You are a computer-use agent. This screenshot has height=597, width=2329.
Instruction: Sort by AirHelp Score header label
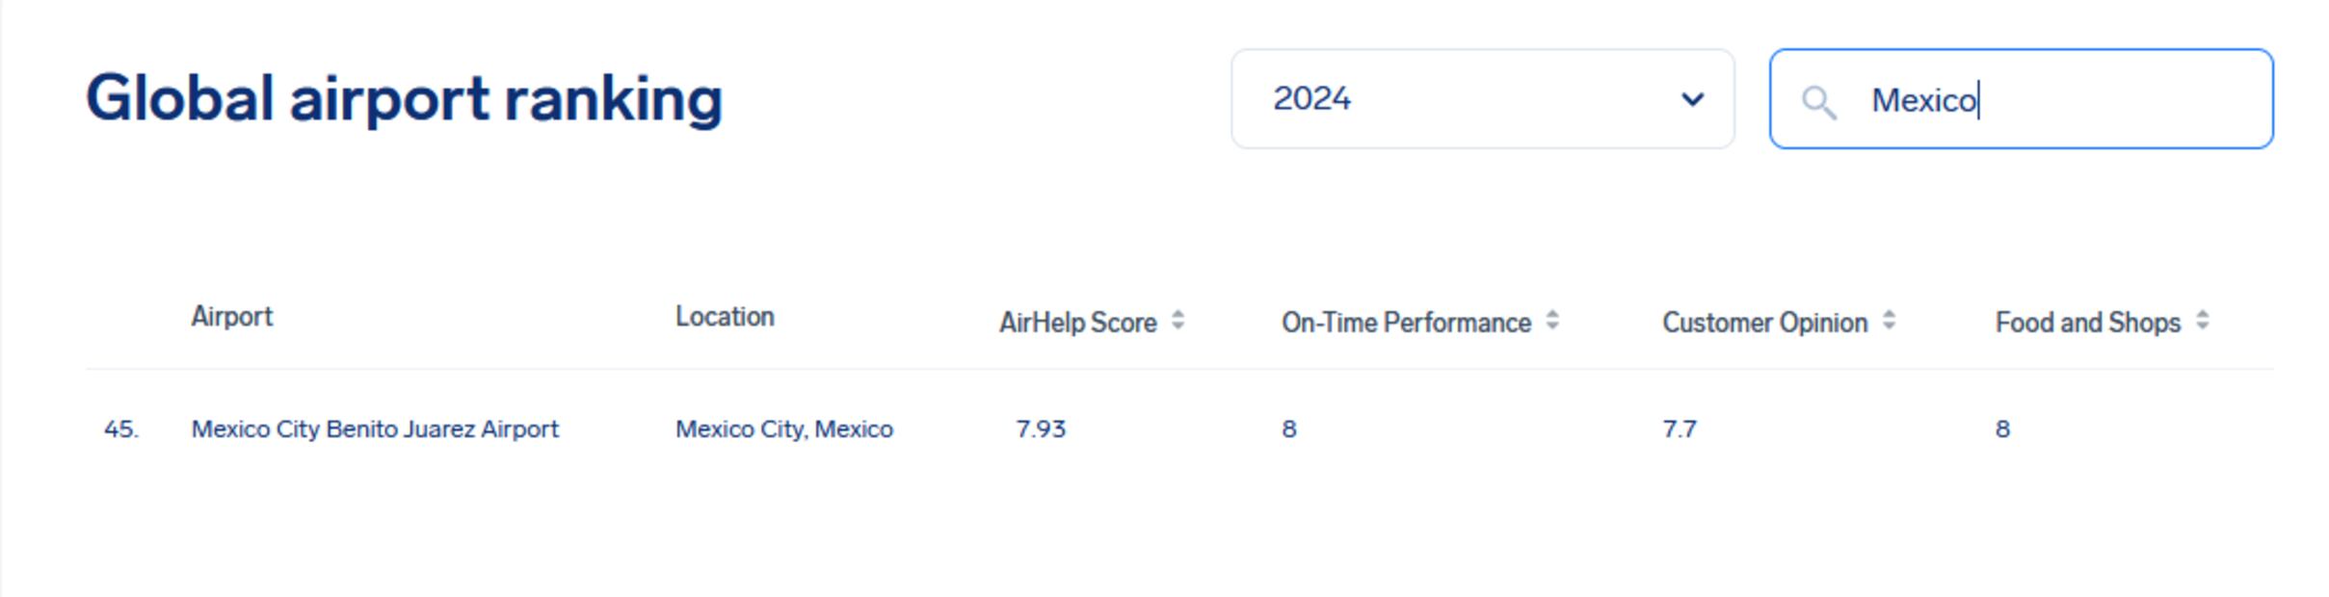pos(1077,323)
